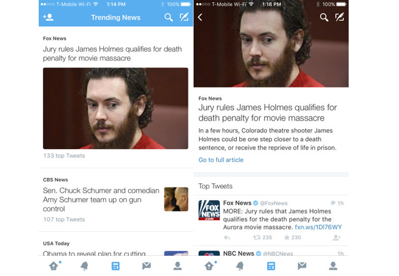Viewport: 399px width, 276px height.
Task: Tap the 'Fox News' source label in Trending list
Action: 55,39
